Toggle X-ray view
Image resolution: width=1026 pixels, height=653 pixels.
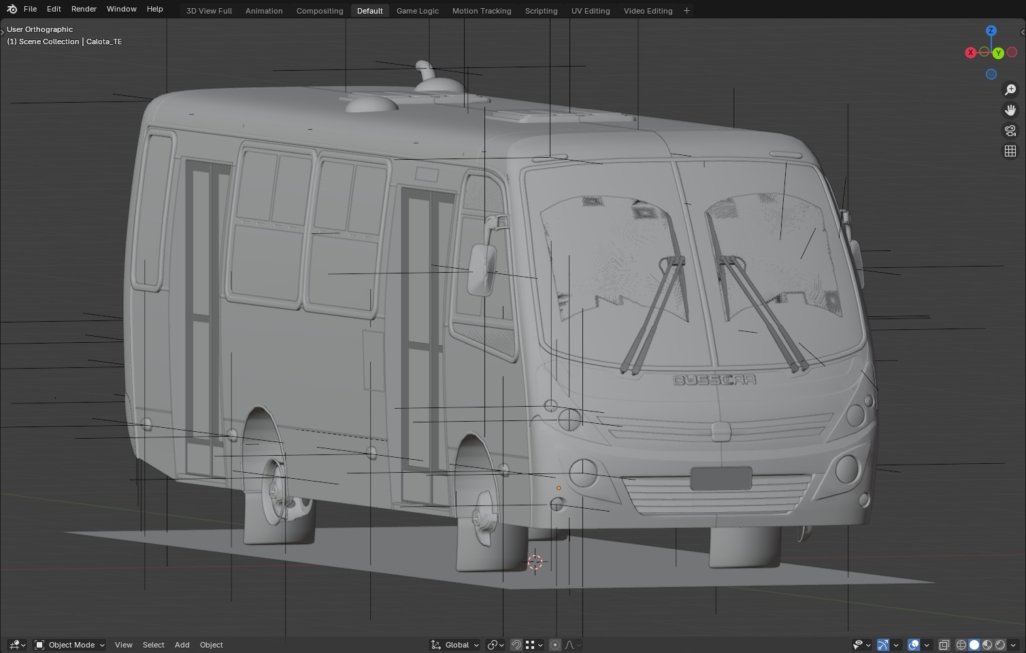[x=944, y=645]
